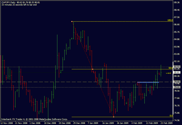Click the '19 Dec 2008' date label
The height and width of the screenshot is (125, 182).
tap(65, 123)
